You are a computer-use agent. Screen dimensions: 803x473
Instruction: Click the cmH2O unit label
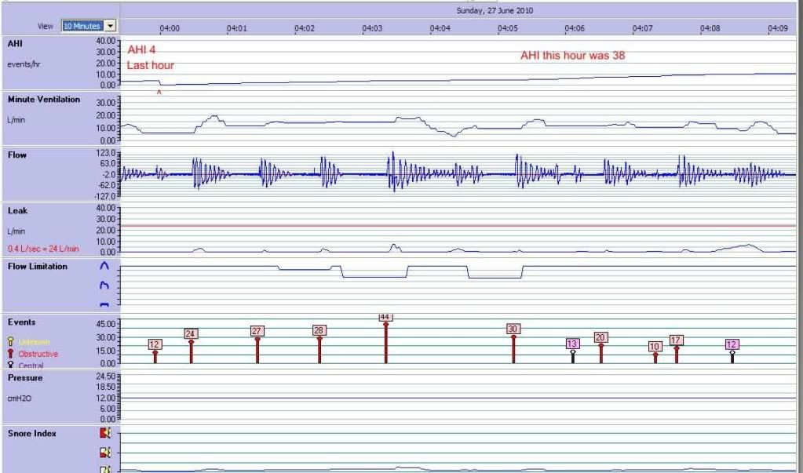pyautogui.click(x=20, y=398)
